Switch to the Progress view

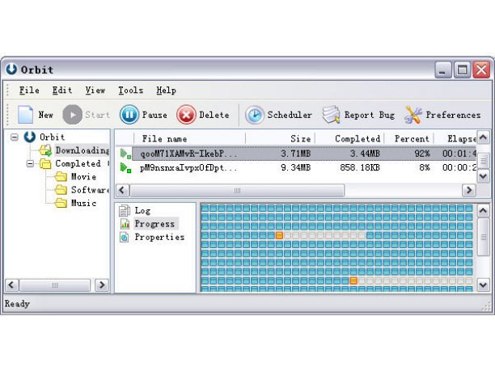[154, 224]
